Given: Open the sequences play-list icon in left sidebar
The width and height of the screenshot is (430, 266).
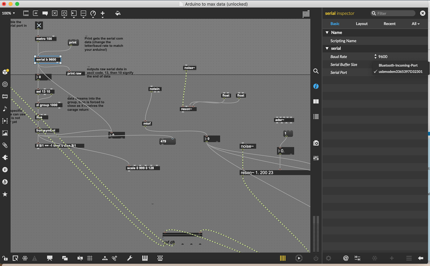Looking at the screenshot, I should point(5,121).
